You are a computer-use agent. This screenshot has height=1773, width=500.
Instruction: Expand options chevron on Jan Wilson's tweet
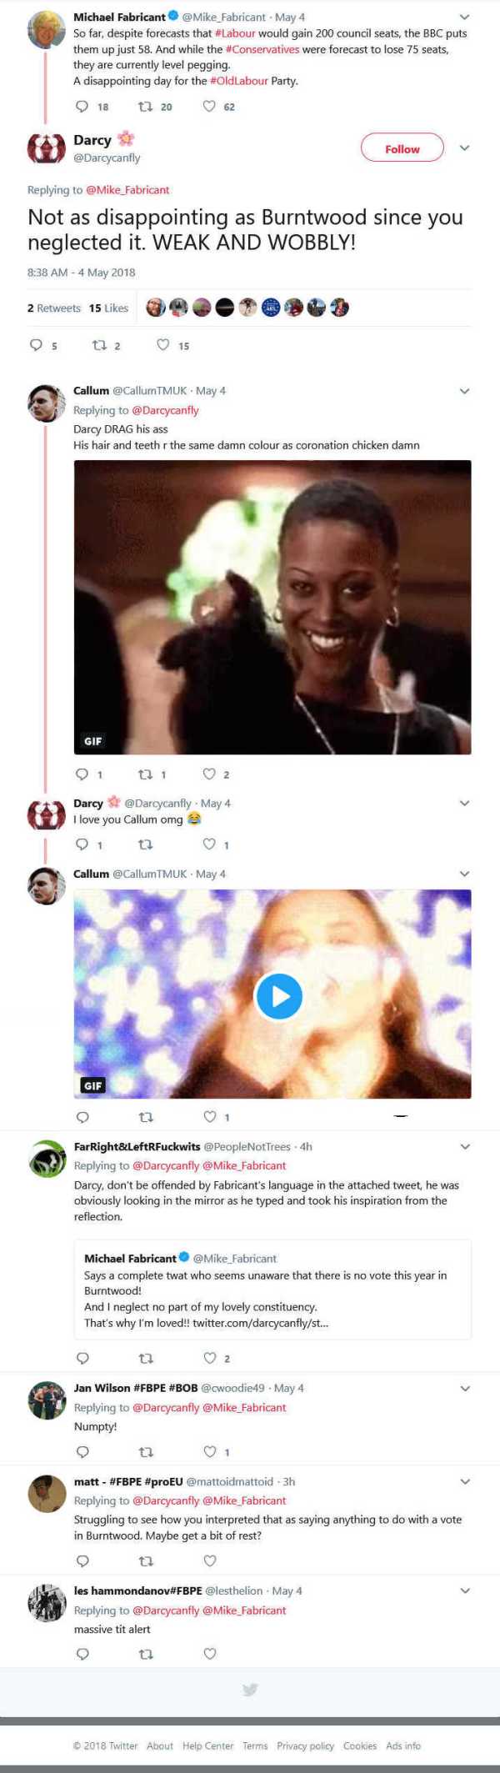(x=465, y=1388)
